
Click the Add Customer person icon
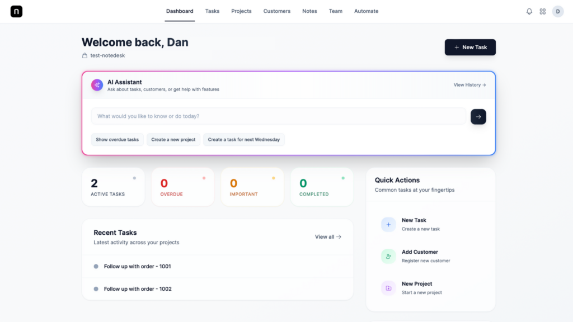coord(388,256)
